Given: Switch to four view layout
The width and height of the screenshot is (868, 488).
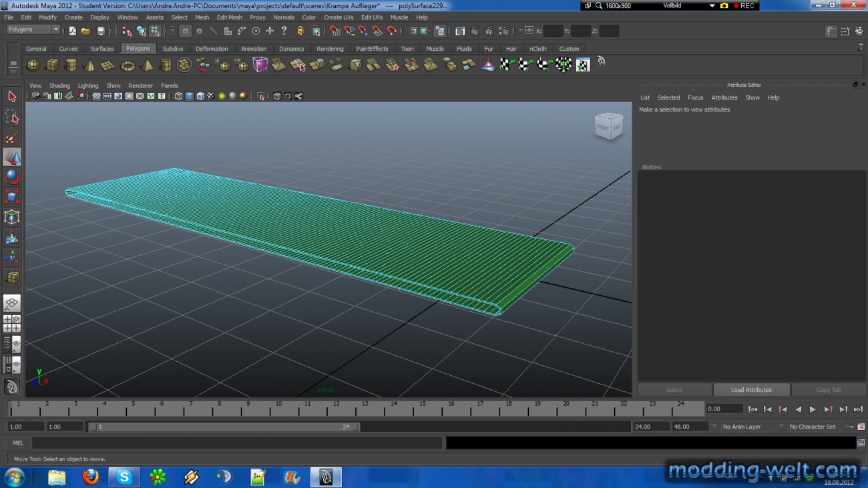Looking at the screenshot, I should pyautogui.click(x=12, y=324).
